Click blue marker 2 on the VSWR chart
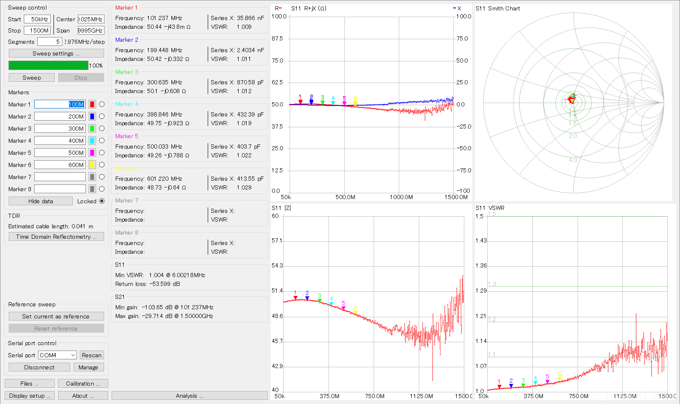Viewport: 680px width, 404px height. click(x=511, y=386)
